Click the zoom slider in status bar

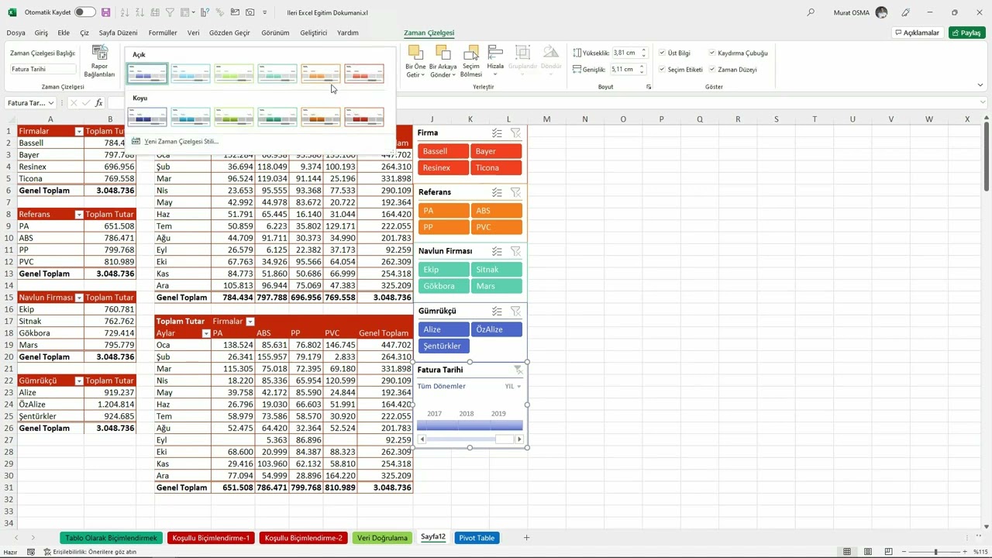click(935, 552)
